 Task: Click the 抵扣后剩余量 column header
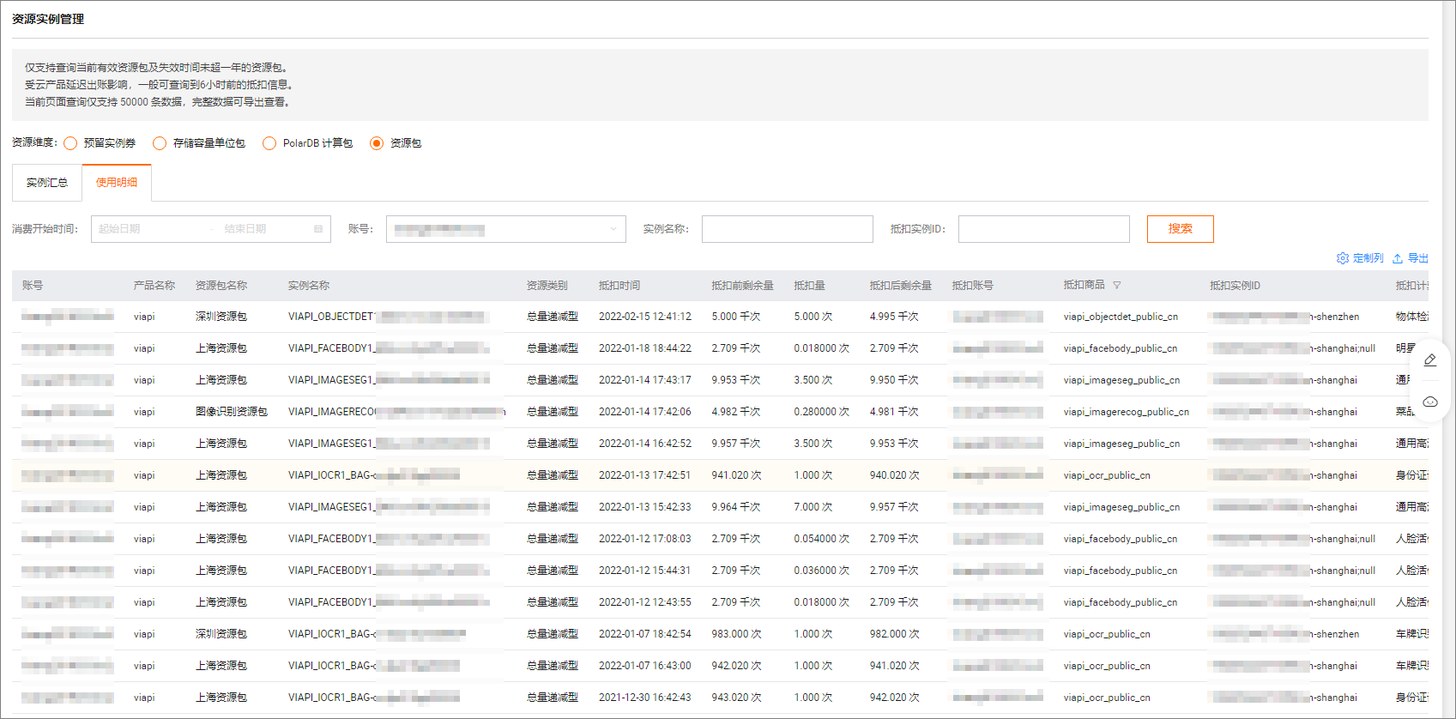coord(901,286)
